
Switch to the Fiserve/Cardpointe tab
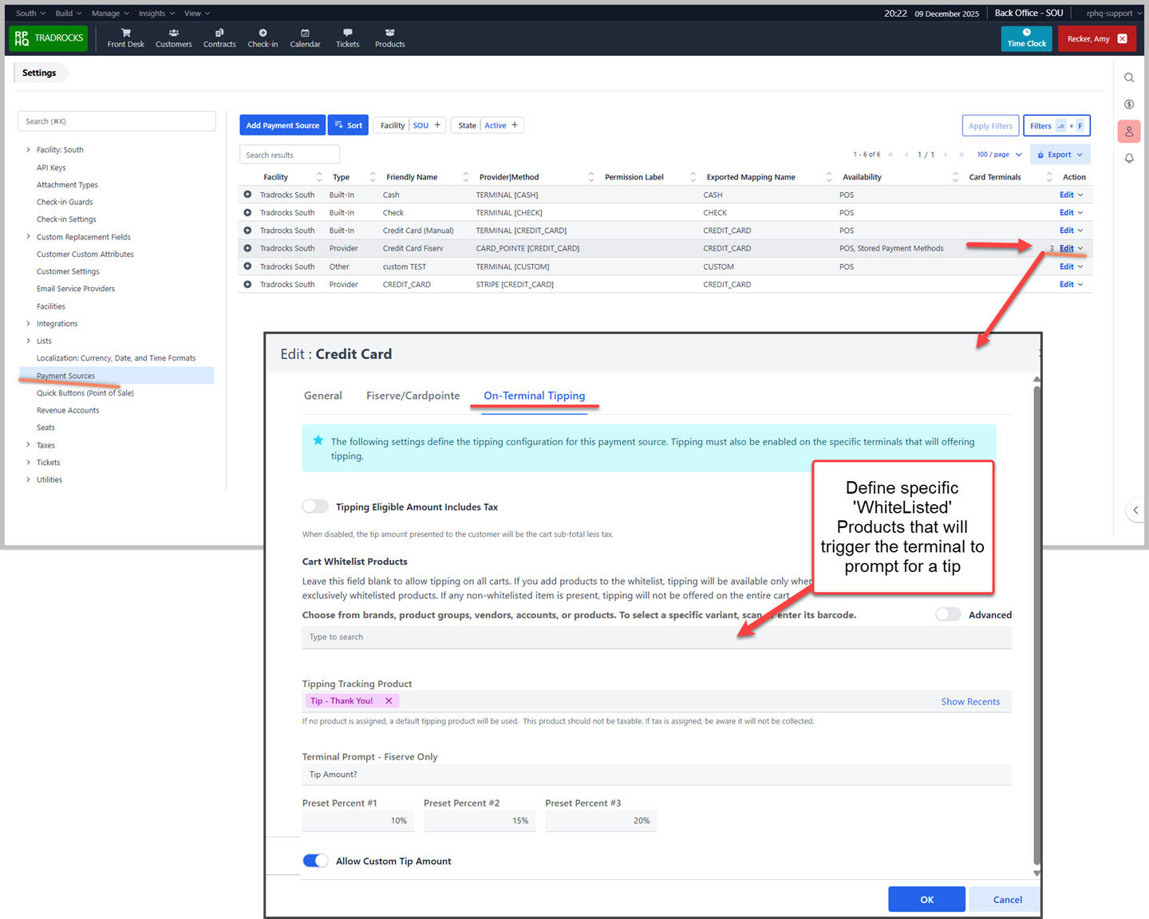(413, 396)
